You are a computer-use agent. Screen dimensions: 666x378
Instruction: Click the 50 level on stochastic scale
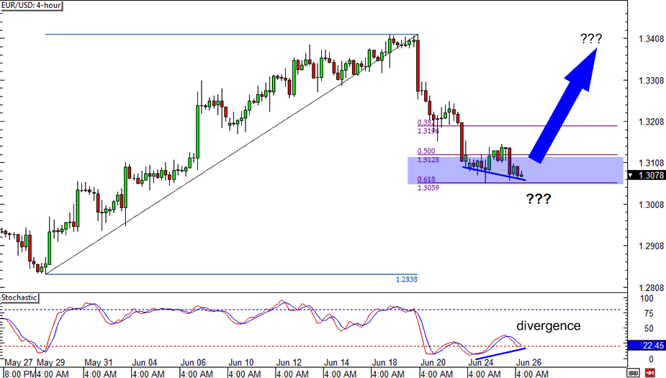point(649,329)
